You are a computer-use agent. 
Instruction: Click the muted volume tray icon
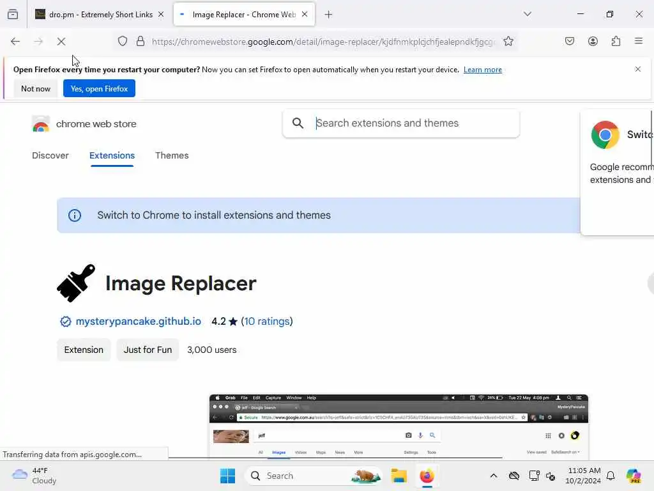click(x=551, y=476)
